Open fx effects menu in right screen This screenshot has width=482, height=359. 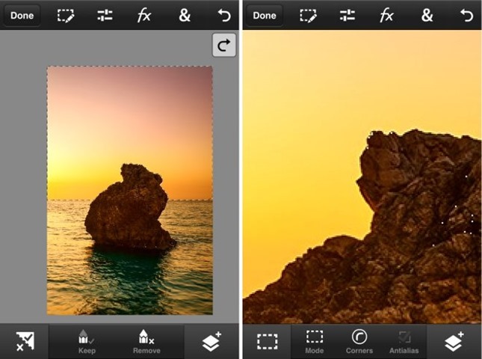click(386, 15)
